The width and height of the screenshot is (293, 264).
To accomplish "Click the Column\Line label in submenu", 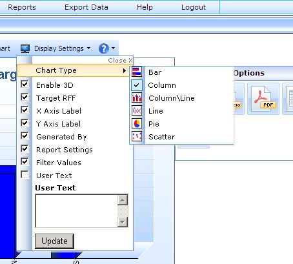I will [x=172, y=98].
